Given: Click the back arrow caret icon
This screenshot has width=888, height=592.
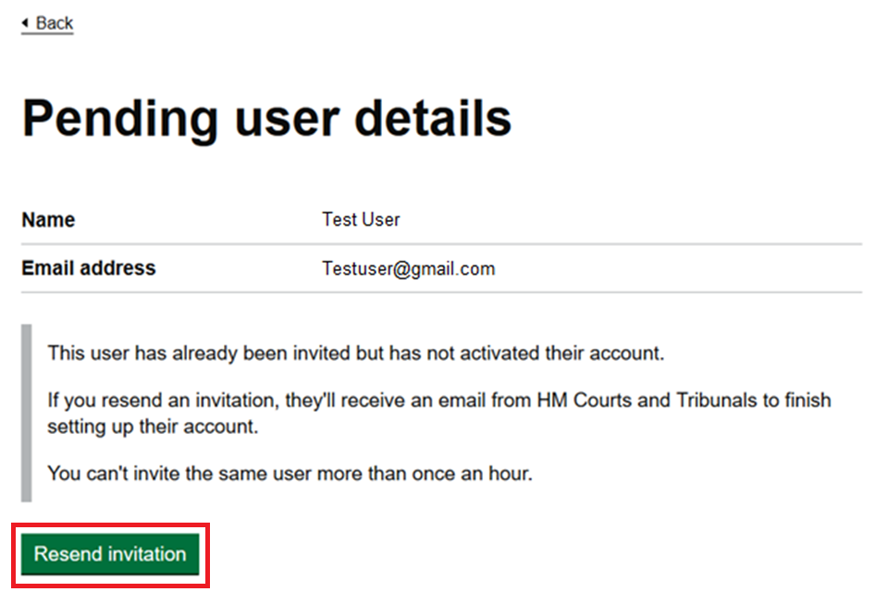Looking at the screenshot, I should pyautogui.click(x=25, y=22).
